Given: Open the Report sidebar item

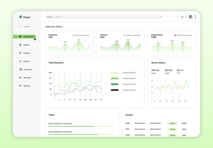Looking at the screenshot, I should click(x=24, y=45).
